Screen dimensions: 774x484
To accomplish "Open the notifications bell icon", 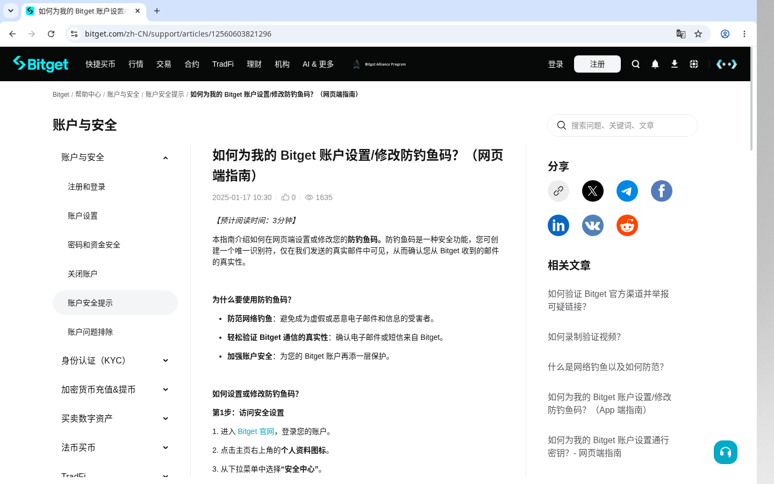I will coord(655,64).
